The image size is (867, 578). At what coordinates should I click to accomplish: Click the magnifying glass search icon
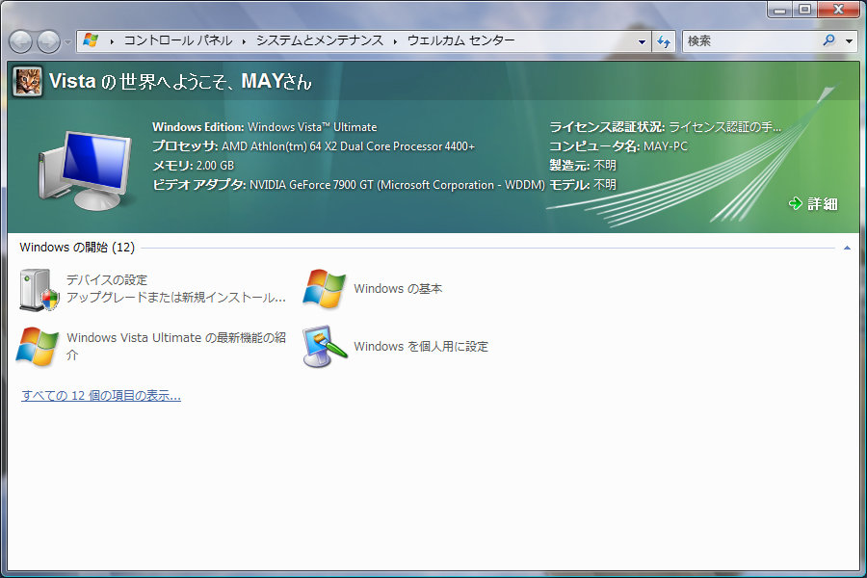pyautogui.click(x=828, y=41)
